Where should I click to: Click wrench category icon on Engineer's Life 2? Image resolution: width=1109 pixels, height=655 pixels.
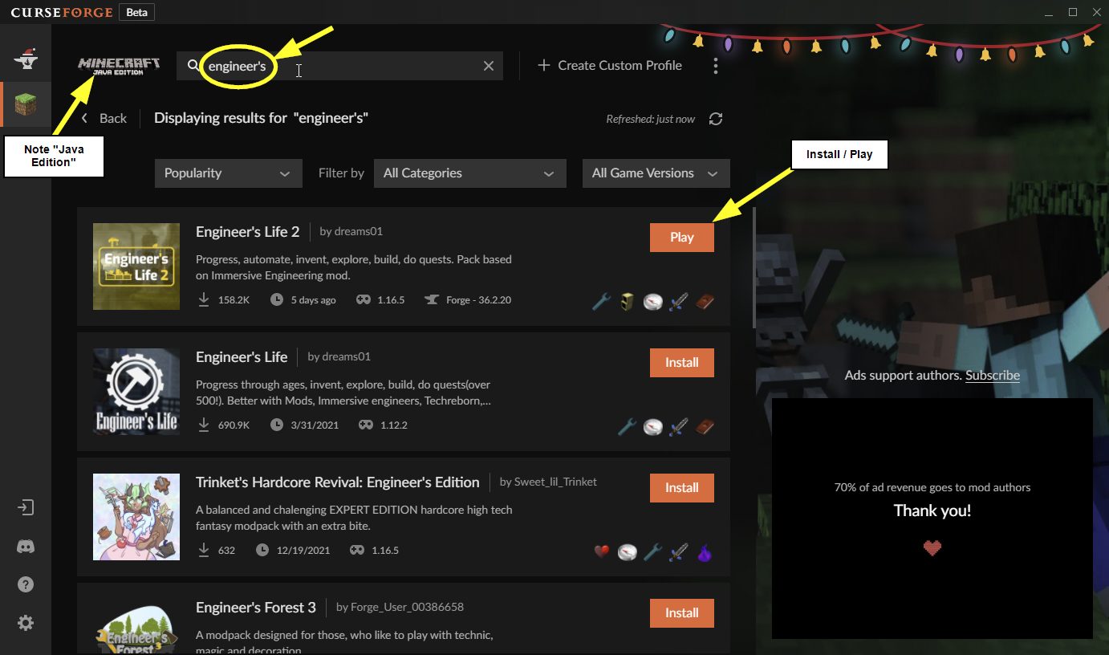(601, 302)
